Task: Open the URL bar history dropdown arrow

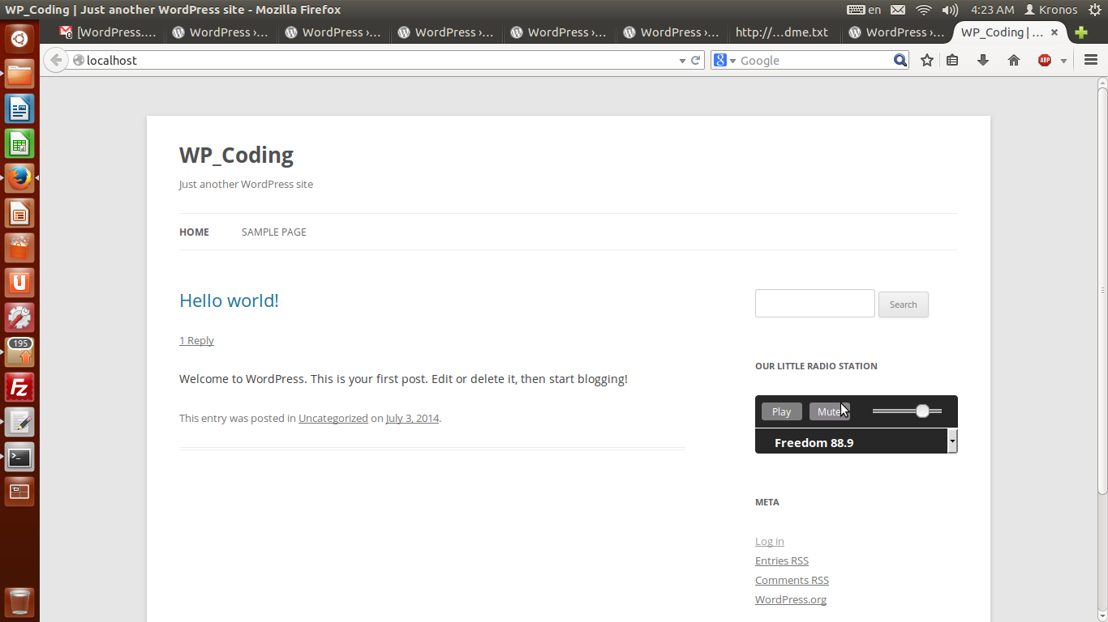Action: click(x=682, y=60)
